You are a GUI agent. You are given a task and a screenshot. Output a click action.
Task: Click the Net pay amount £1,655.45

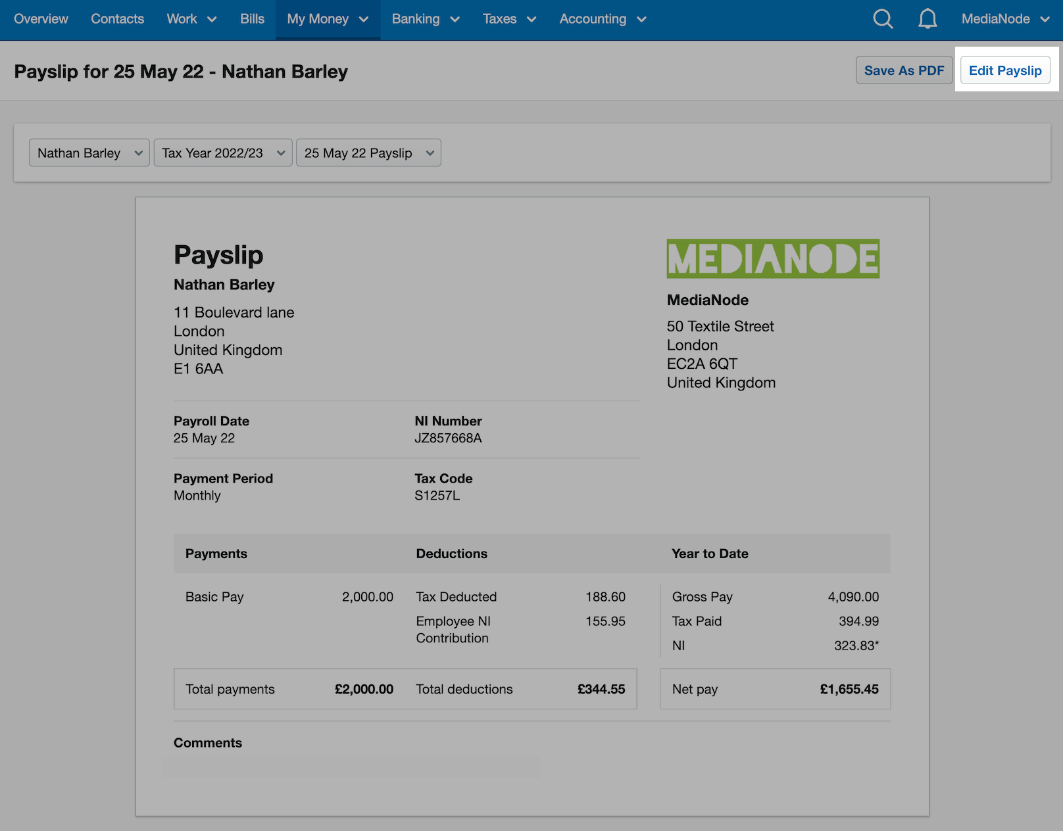point(849,689)
